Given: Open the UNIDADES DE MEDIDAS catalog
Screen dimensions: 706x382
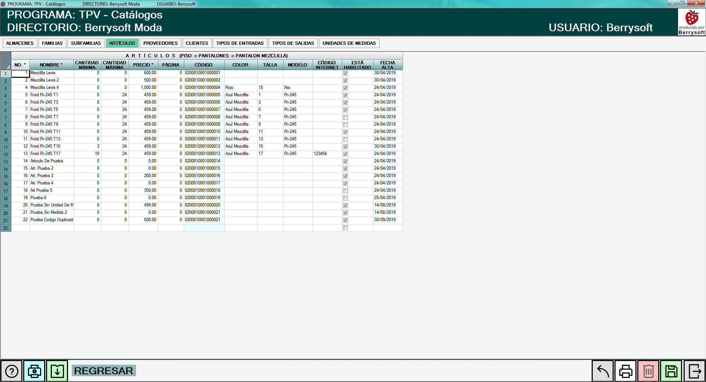Looking at the screenshot, I should [349, 43].
